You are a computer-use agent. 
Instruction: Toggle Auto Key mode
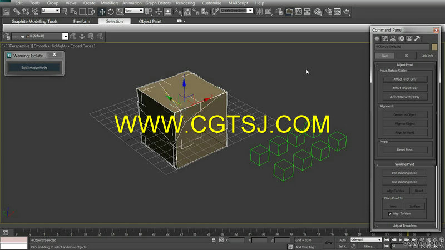tap(342, 240)
